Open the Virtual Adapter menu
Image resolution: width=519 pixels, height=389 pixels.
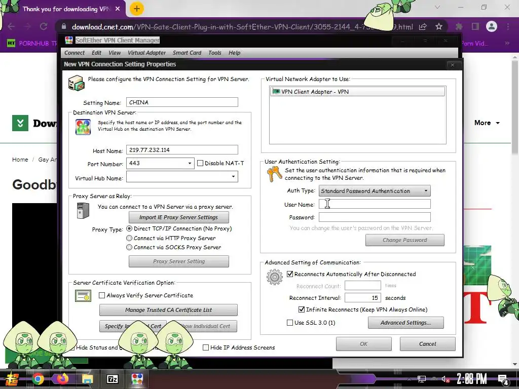point(146,53)
